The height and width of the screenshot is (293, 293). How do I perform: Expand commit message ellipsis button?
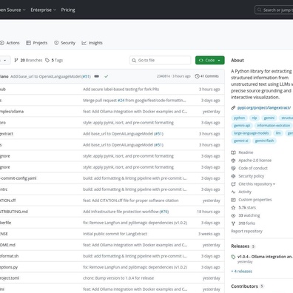point(96,76)
